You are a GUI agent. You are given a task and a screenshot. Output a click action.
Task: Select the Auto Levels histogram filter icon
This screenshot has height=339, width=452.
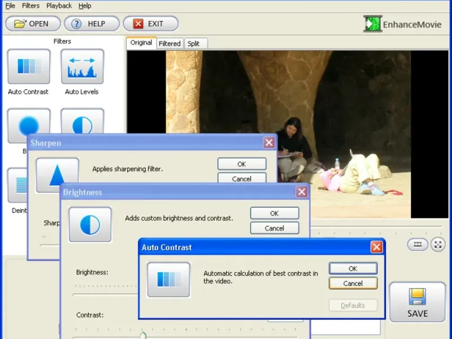[x=82, y=67]
